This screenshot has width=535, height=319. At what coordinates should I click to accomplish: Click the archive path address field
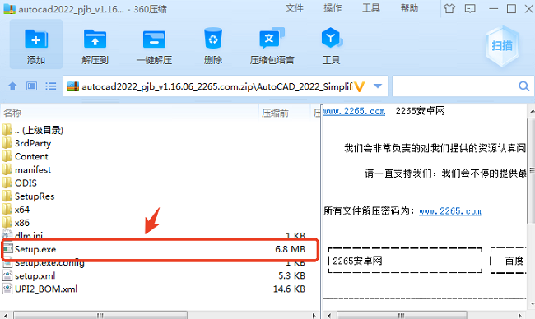tap(226, 86)
